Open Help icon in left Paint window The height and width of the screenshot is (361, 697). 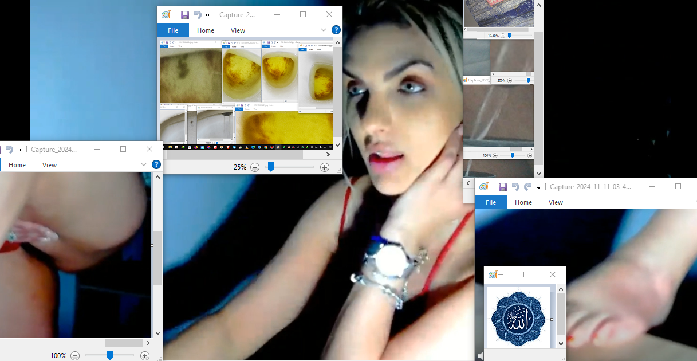point(156,164)
